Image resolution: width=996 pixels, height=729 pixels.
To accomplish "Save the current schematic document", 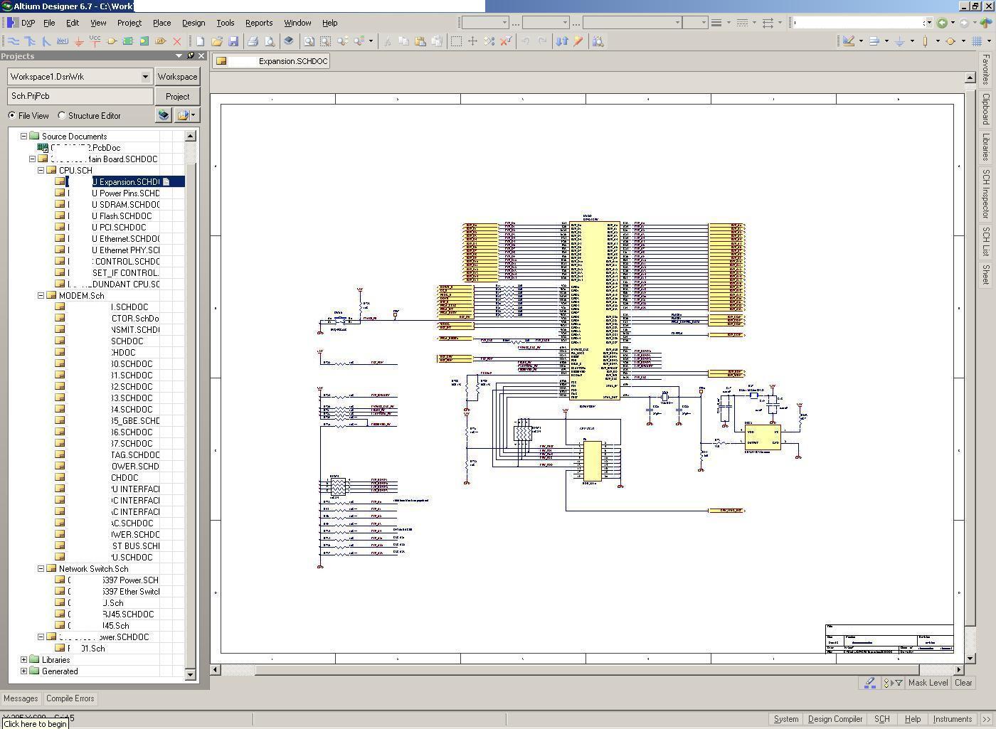I will tap(234, 41).
